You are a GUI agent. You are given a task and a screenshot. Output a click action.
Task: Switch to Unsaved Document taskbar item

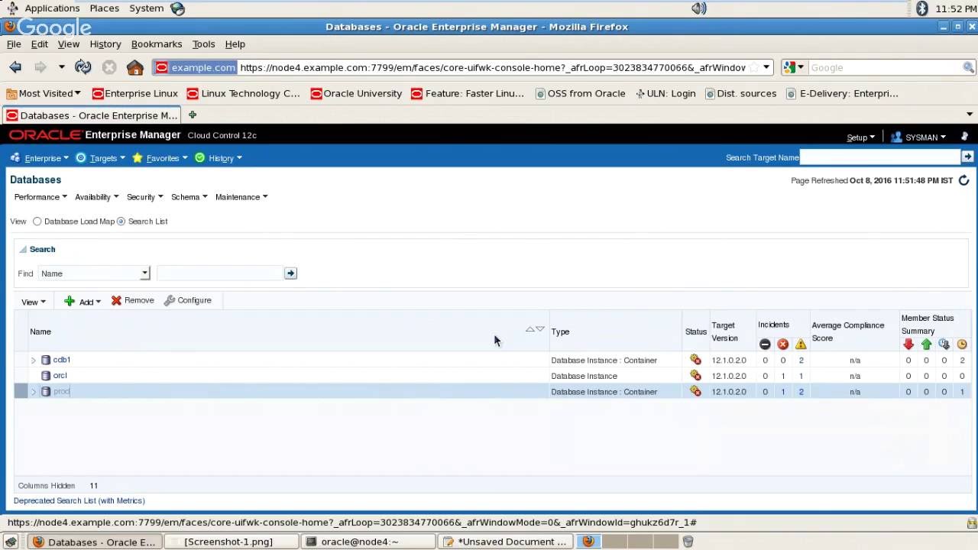tap(506, 542)
